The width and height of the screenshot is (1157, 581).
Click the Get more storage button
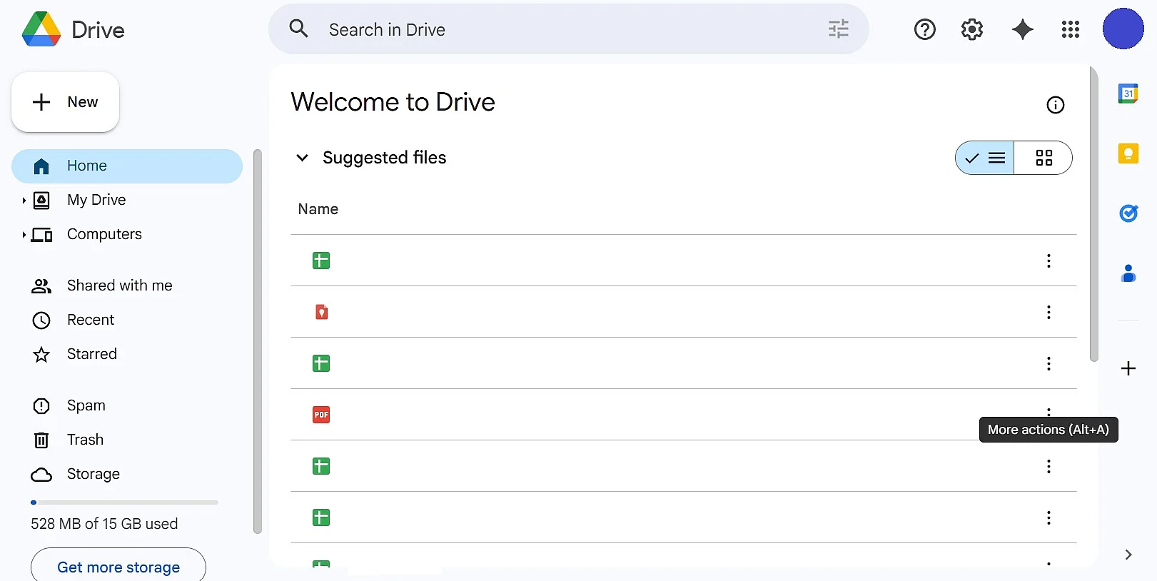[x=118, y=567]
